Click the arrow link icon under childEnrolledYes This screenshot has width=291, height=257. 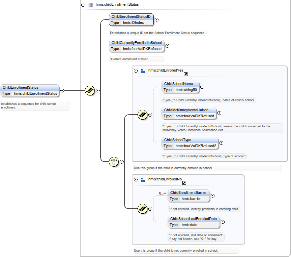point(185,74)
